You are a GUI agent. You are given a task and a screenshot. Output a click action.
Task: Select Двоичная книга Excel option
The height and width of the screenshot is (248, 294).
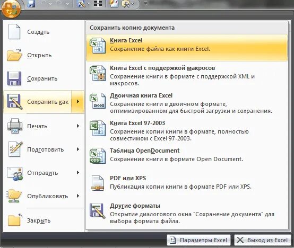(x=187, y=103)
